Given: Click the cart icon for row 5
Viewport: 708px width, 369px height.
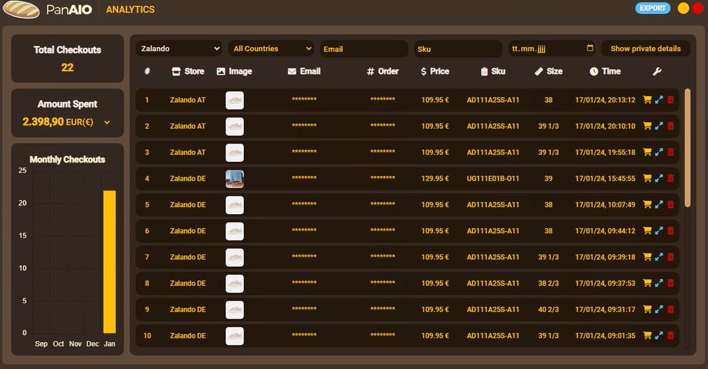Looking at the screenshot, I should [647, 205].
